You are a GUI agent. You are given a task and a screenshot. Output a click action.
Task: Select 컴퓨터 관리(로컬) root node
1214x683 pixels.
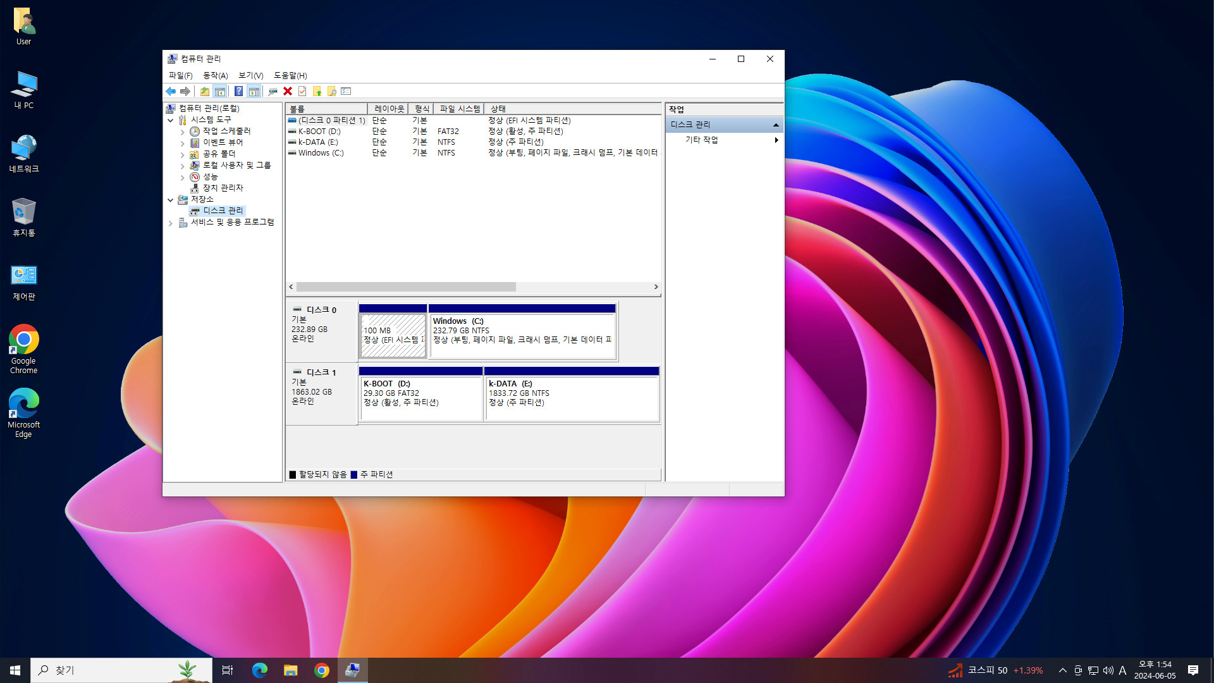209,108
